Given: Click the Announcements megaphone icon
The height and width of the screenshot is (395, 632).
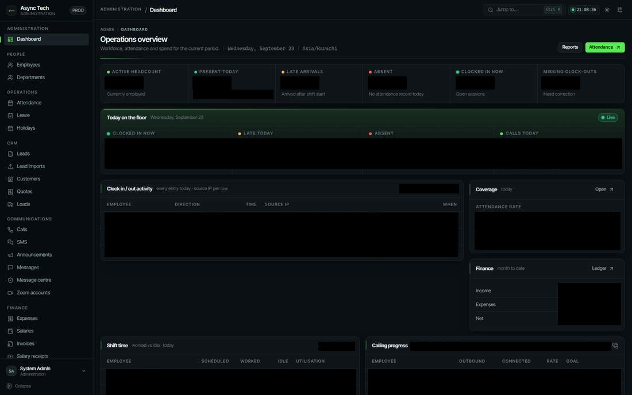Looking at the screenshot, I should 10,255.
